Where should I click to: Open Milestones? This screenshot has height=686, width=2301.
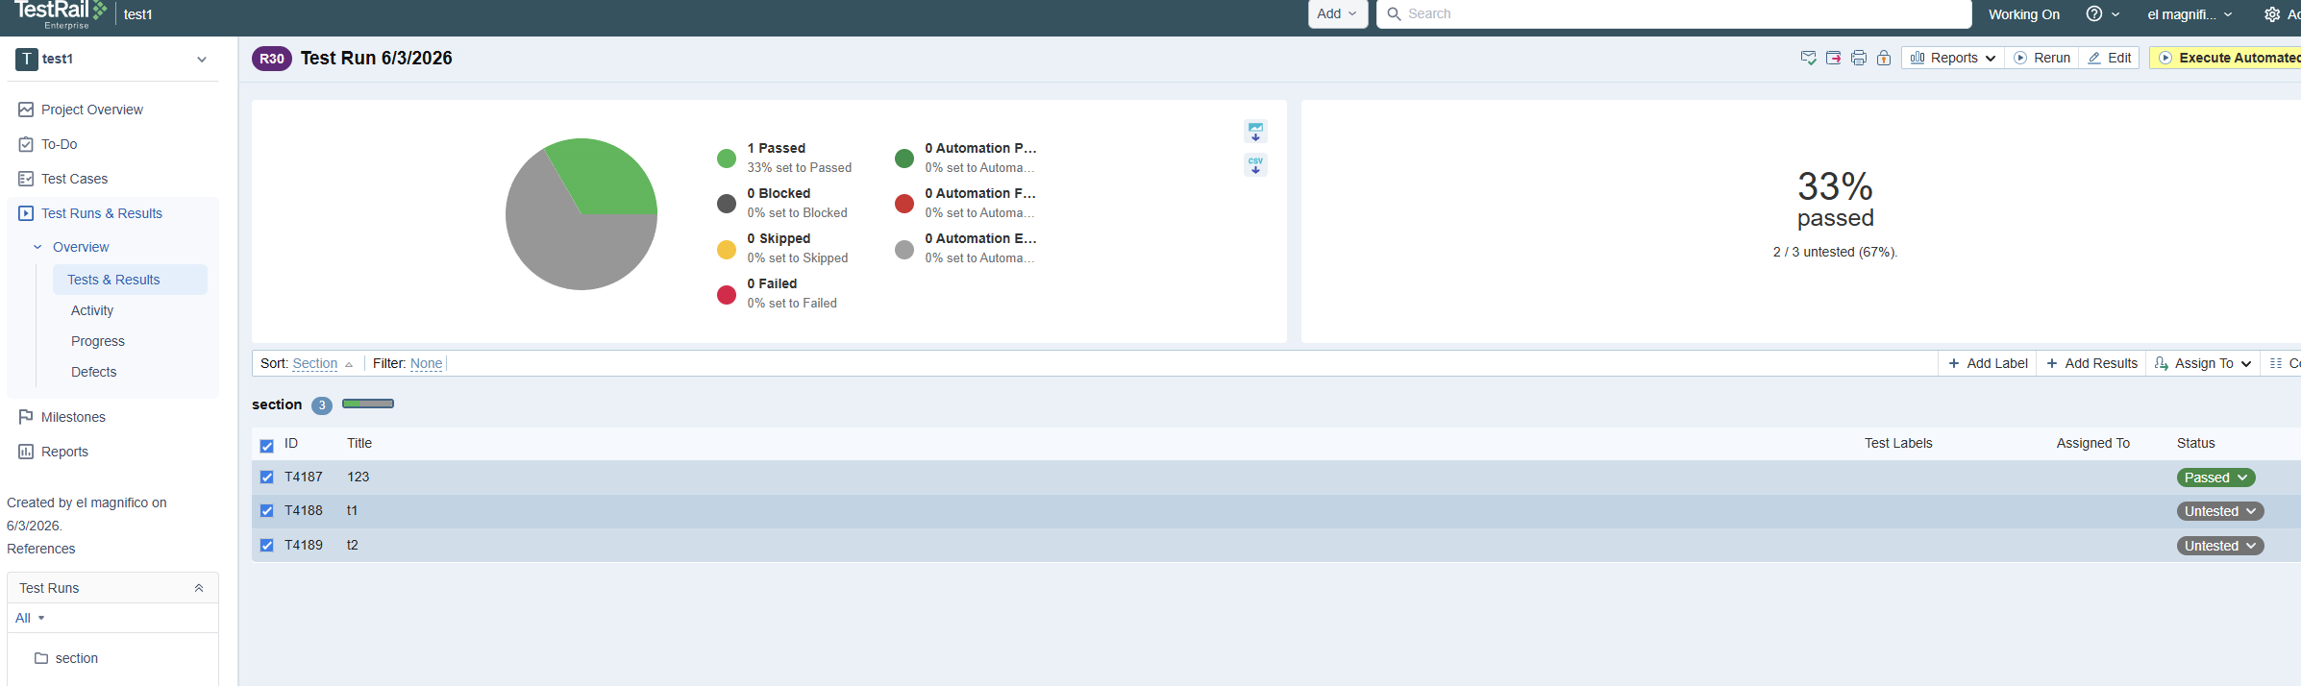[x=74, y=417]
